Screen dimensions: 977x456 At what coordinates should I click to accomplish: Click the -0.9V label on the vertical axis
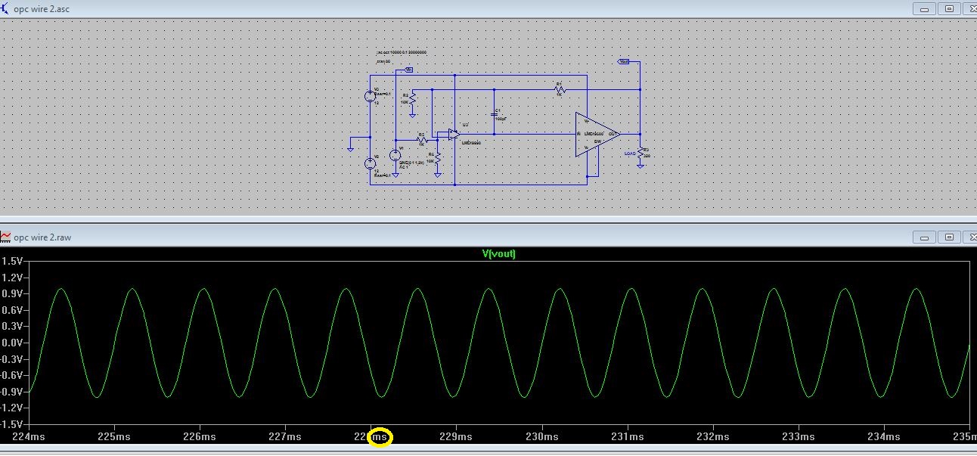11,392
